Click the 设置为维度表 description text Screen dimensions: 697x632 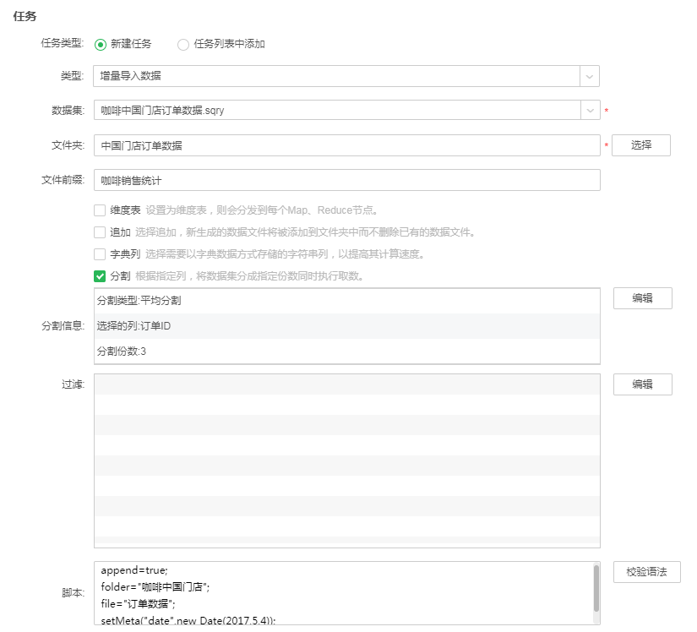tap(261, 210)
